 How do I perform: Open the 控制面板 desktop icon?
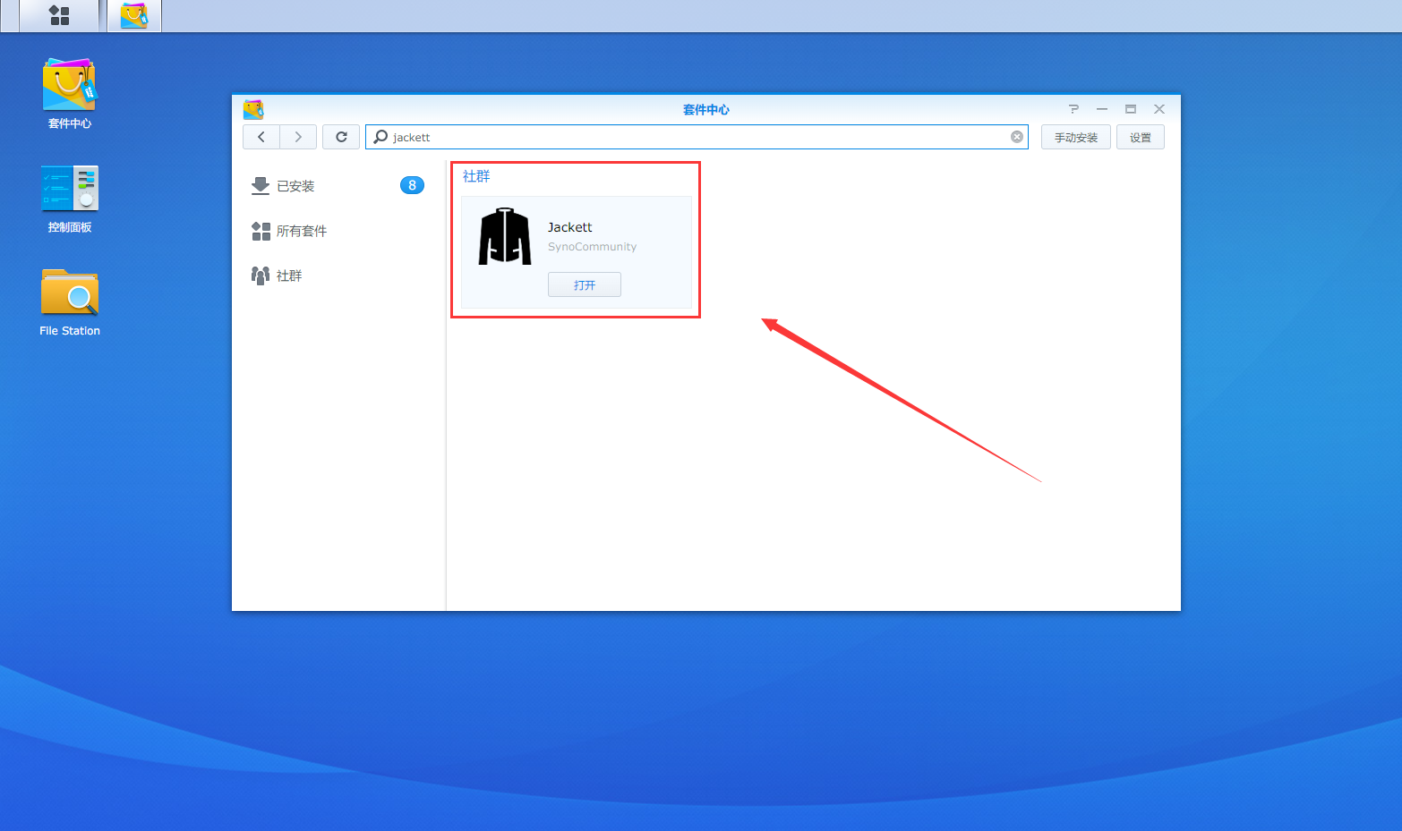click(x=70, y=198)
